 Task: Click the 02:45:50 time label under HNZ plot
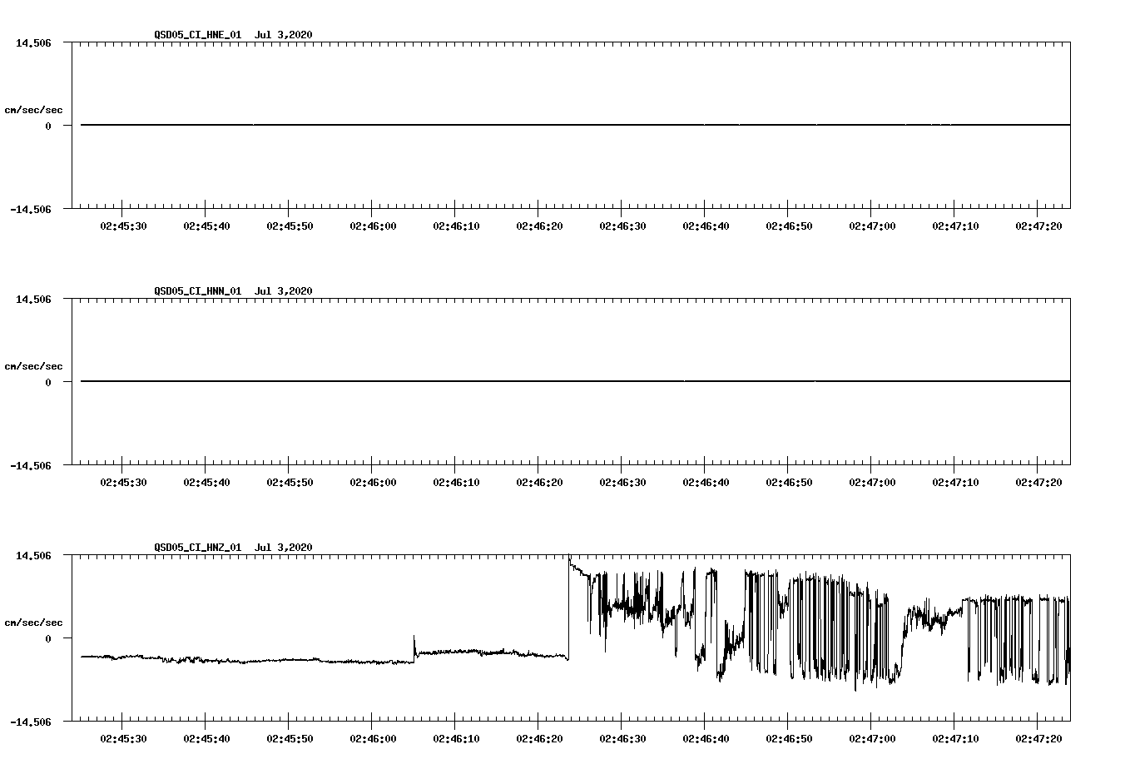pyautogui.click(x=290, y=738)
